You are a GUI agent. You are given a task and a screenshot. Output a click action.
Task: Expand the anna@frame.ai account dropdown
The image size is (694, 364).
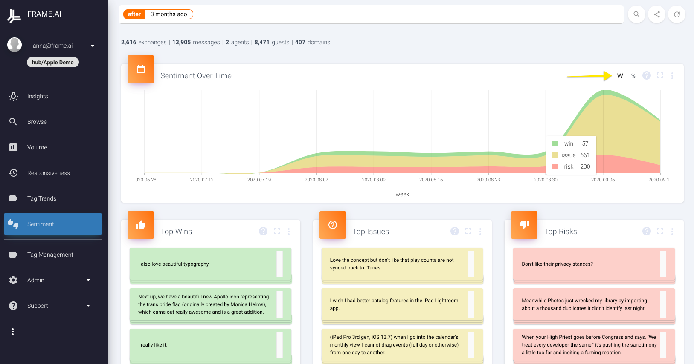[x=93, y=46]
